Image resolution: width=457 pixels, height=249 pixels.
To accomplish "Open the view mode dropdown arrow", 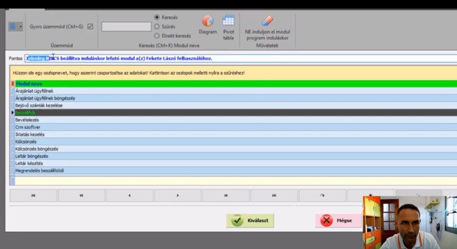I will pos(21,27).
